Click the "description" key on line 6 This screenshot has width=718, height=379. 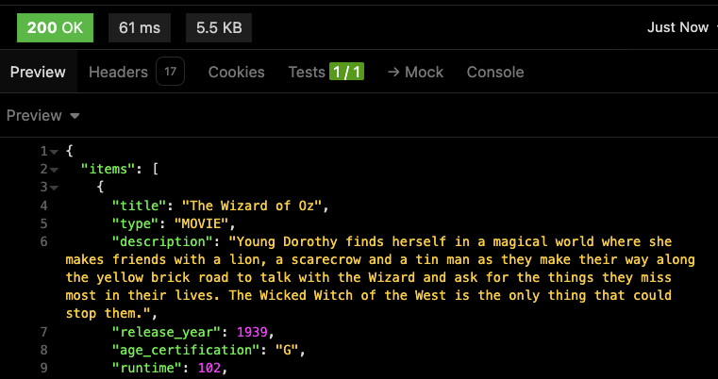click(162, 241)
